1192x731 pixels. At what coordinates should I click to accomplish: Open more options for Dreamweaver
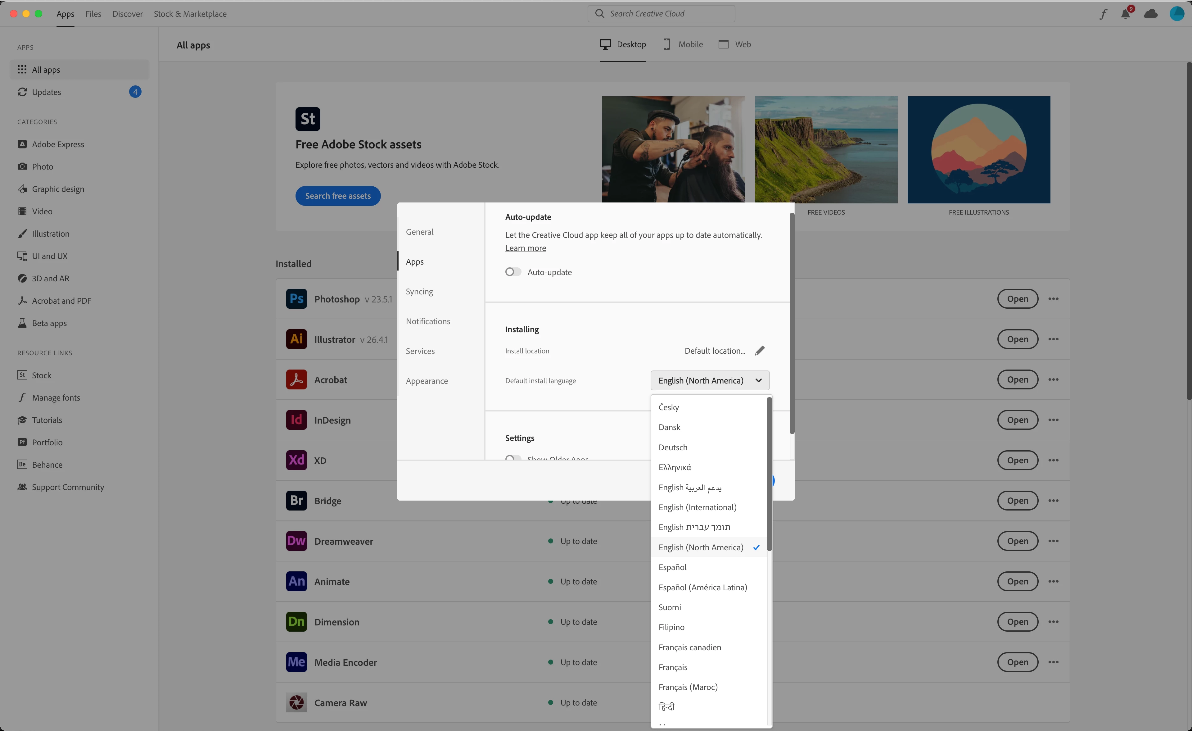1053,541
